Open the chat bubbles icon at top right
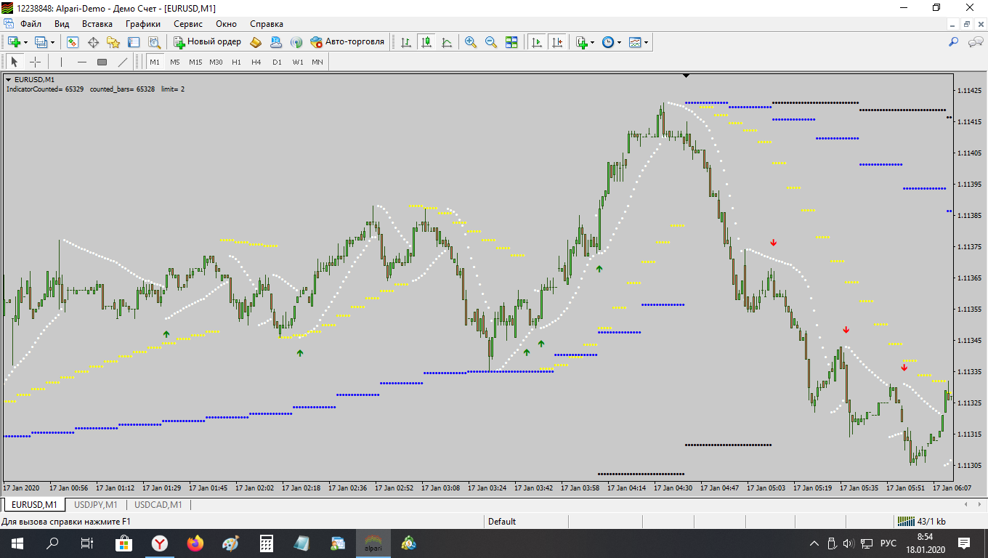Viewport: 988px width, 558px height. (x=975, y=42)
